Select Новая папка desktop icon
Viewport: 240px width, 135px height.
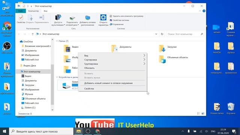(217, 108)
